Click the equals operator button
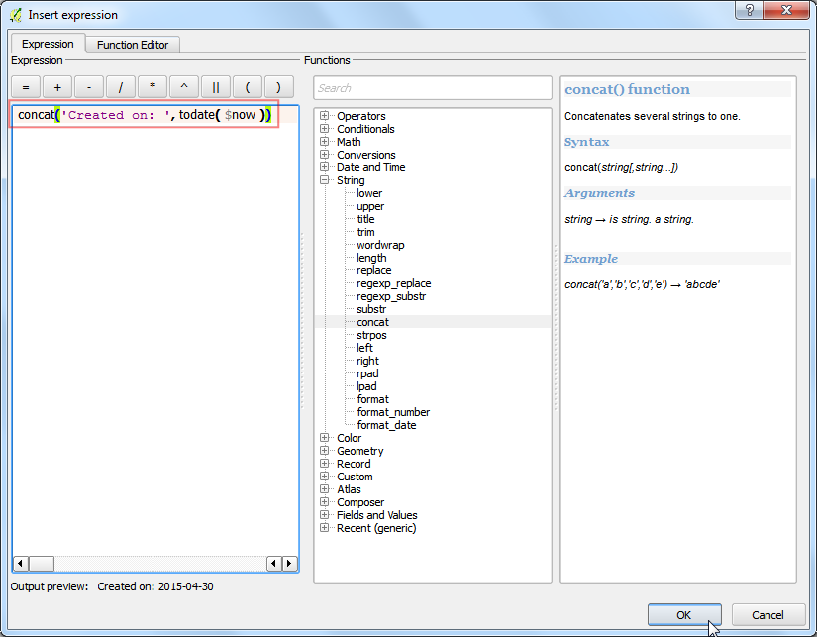Image resolution: width=817 pixels, height=637 pixels. click(26, 87)
